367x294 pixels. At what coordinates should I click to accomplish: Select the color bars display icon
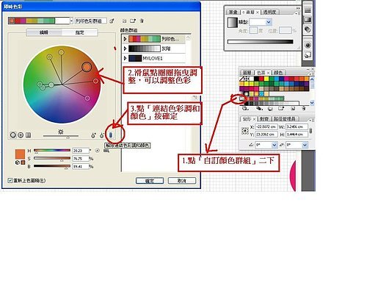[29, 135]
